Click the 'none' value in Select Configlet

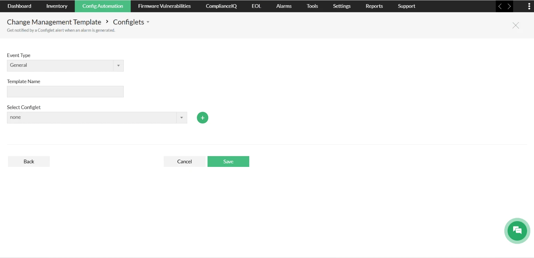[15, 117]
